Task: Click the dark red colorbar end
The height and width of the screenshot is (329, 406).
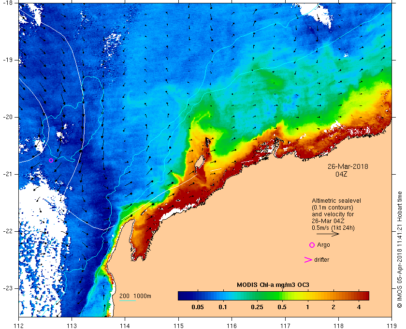Action: coord(364,296)
